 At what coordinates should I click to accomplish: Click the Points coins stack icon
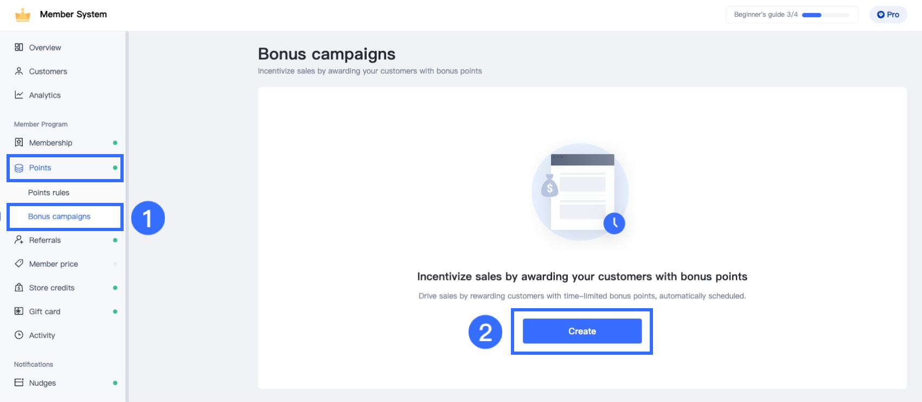tap(19, 168)
